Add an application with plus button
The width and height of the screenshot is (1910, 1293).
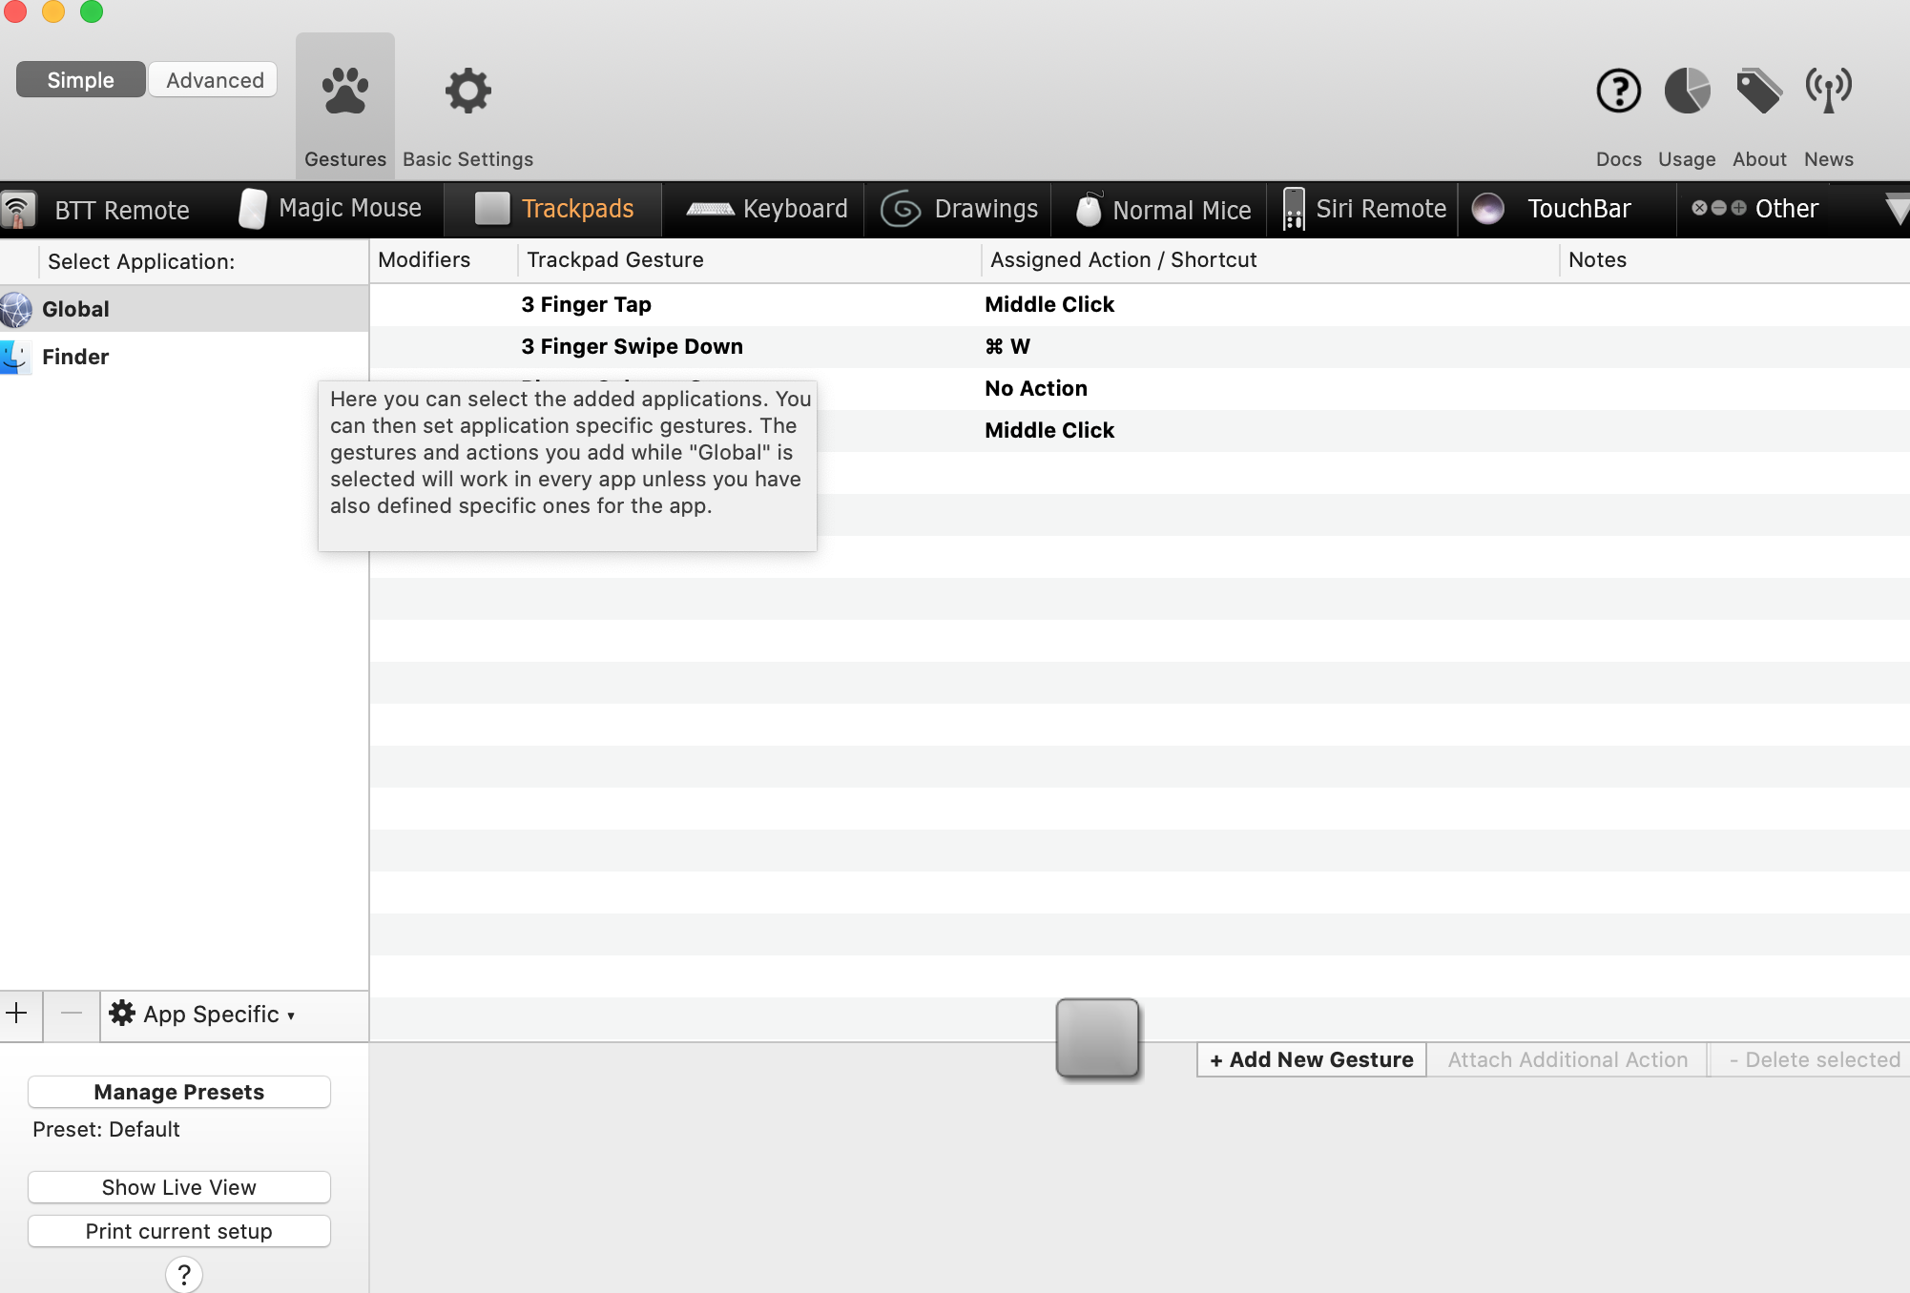tap(17, 1014)
